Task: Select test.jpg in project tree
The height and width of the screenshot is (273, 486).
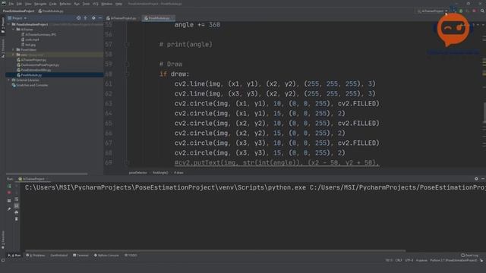Action: 28,45
